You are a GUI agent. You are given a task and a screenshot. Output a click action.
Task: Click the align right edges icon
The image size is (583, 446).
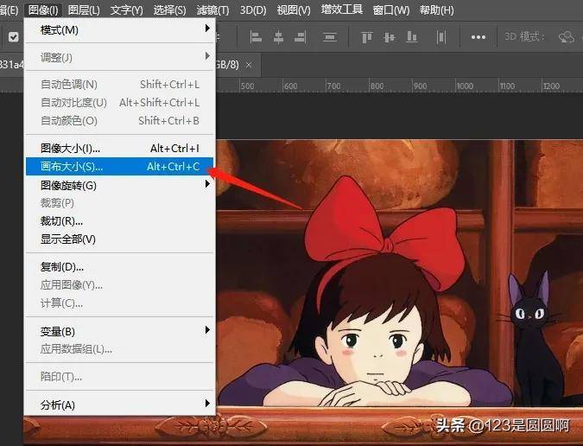tap(300, 37)
